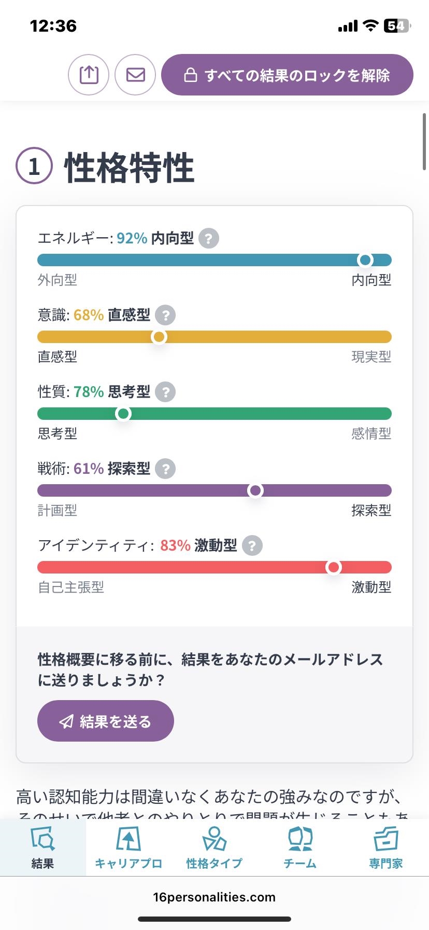429x930 pixels.
Task: Open help icon beside 戦術 trait
Action: tap(166, 469)
